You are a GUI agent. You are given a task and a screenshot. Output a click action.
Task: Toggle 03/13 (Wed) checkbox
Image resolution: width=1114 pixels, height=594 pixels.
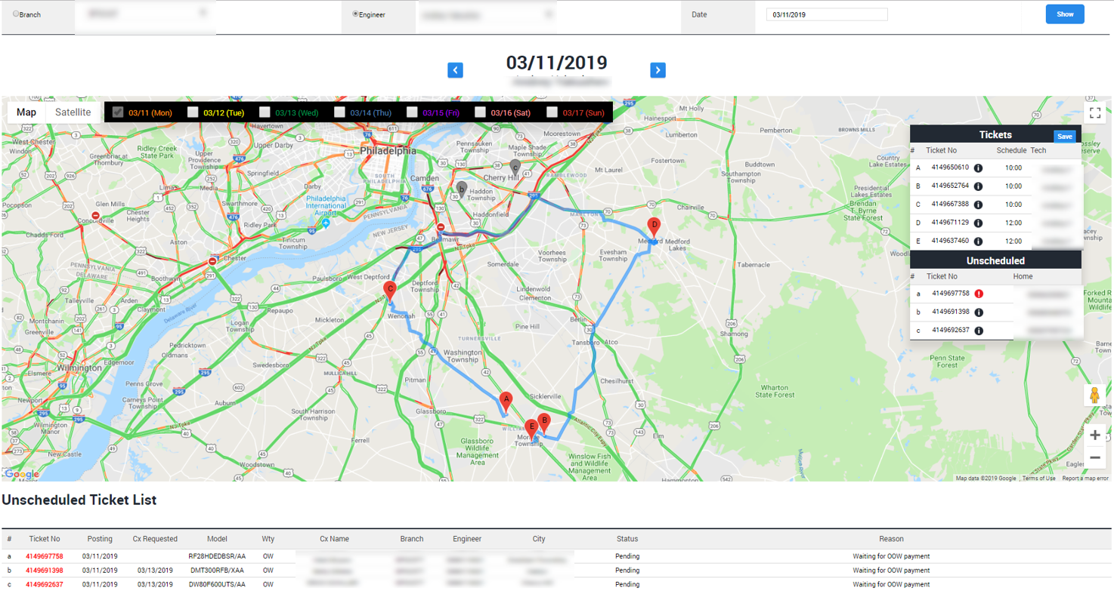265,112
